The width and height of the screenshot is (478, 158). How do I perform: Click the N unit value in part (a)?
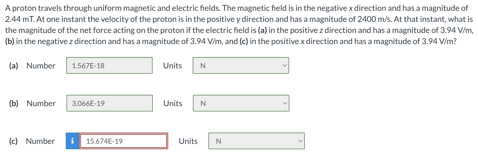pos(202,65)
